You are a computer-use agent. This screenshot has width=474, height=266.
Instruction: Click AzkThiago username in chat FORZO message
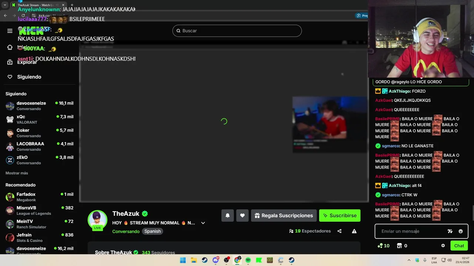[400, 91]
